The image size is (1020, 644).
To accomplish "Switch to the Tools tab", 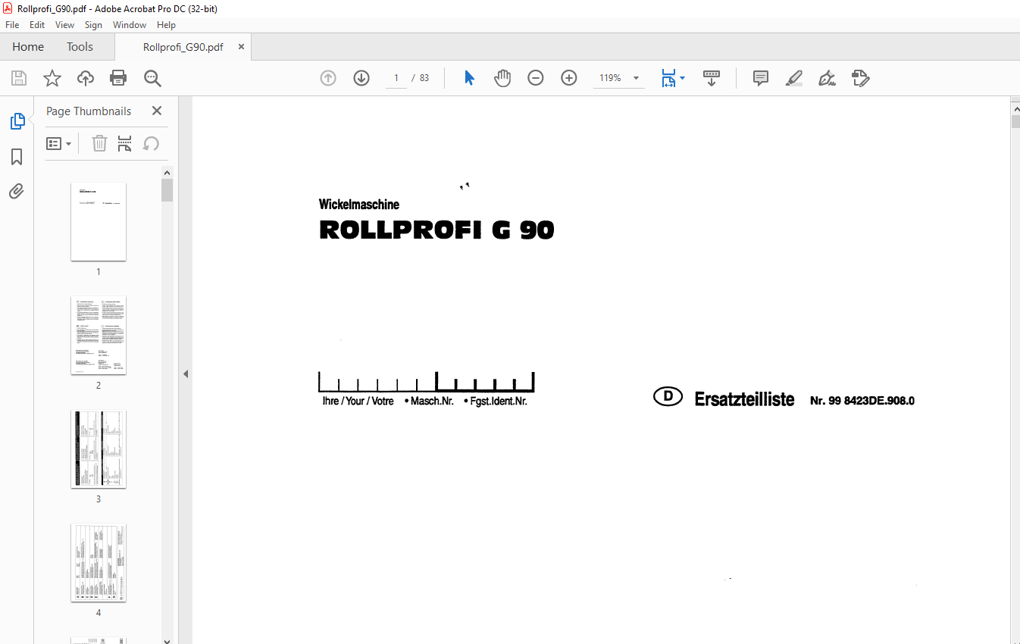I will coord(80,46).
